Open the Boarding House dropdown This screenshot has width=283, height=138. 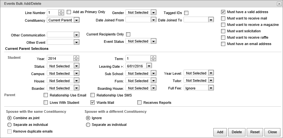(x=153, y=88)
